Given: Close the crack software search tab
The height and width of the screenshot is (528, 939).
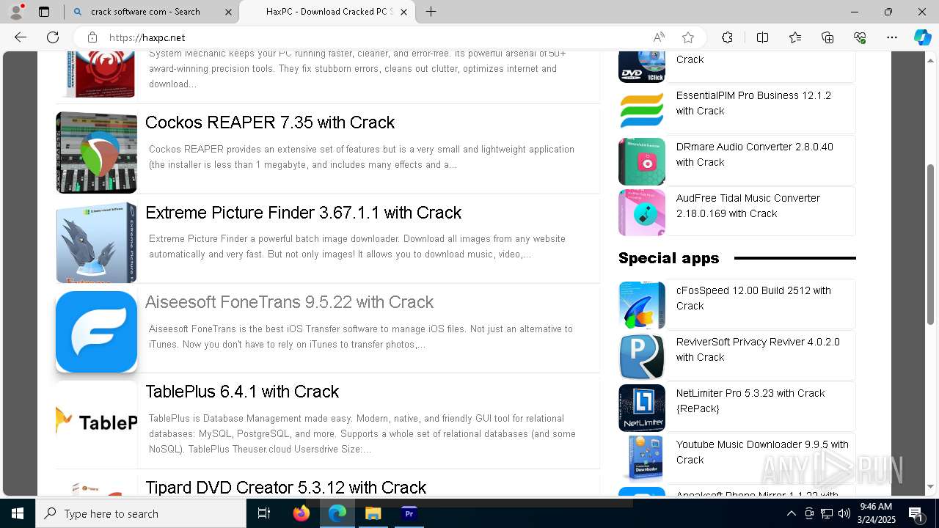Looking at the screenshot, I should click(x=228, y=12).
